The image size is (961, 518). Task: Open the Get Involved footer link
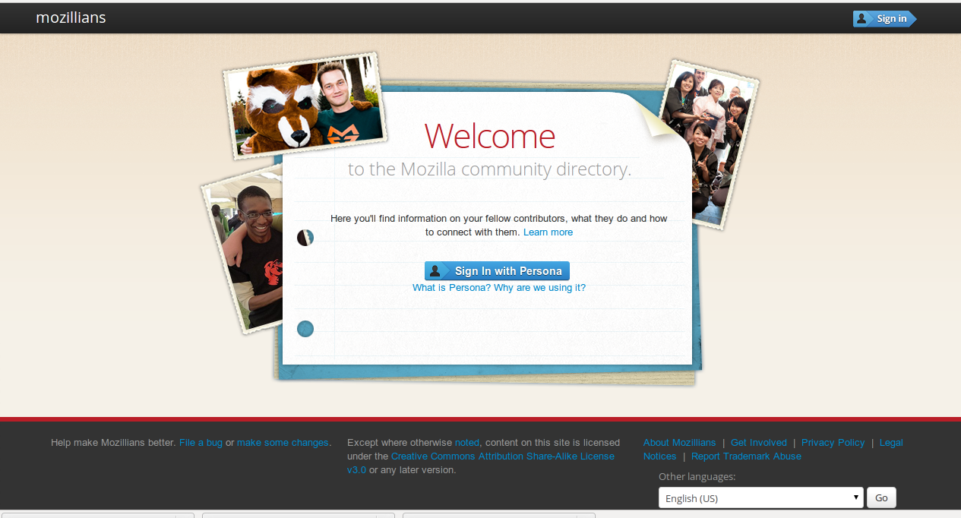pyautogui.click(x=759, y=443)
